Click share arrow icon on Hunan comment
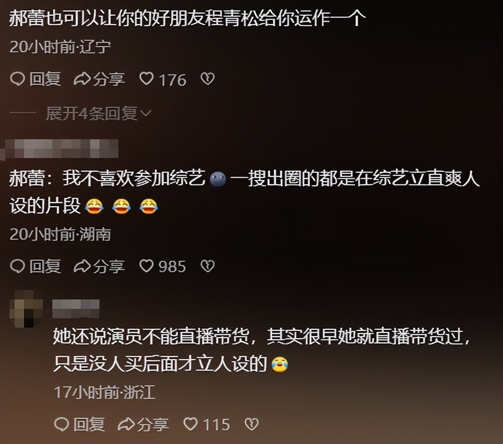Viewport: 503px width, 444px height. [x=82, y=266]
